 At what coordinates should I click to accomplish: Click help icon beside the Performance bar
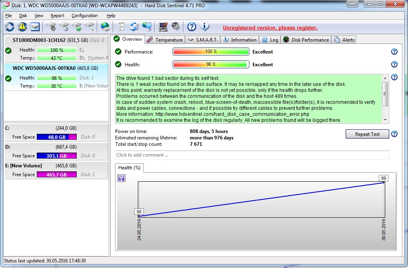pos(394,52)
